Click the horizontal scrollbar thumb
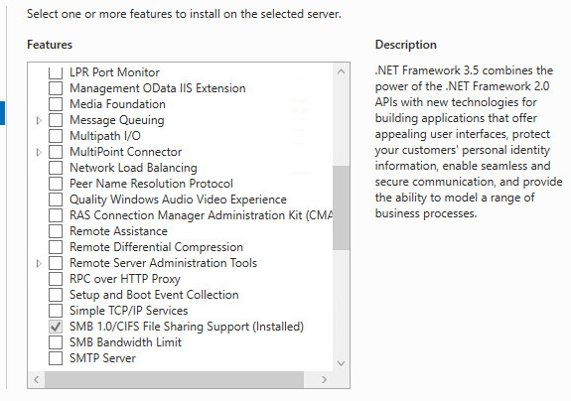Image resolution: width=571 pixels, height=401 pixels. 174,379
